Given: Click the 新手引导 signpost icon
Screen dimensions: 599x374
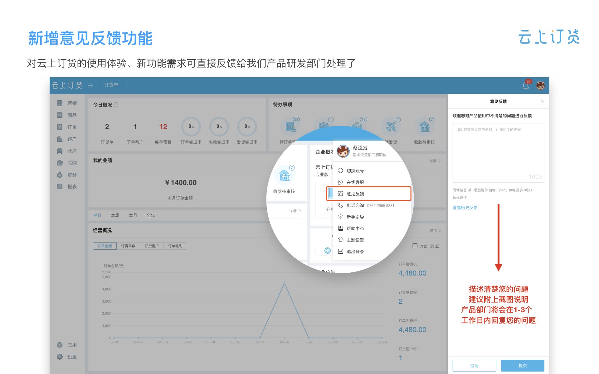Looking at the screenshot, I should click(340, 217).
